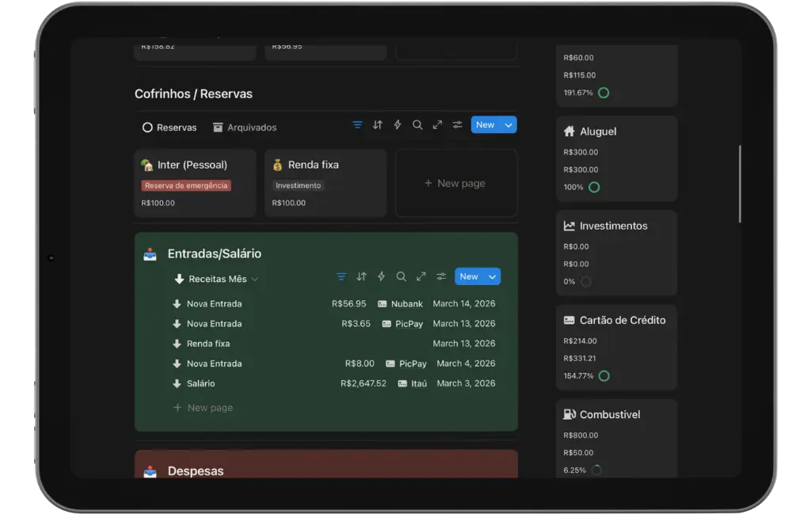
Task: Click the Itaú account tag
Action: 412,383
